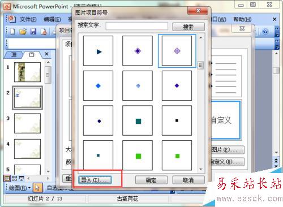Click the Permission document toolbar icon
Screen dimensions: 283x207
44,31
